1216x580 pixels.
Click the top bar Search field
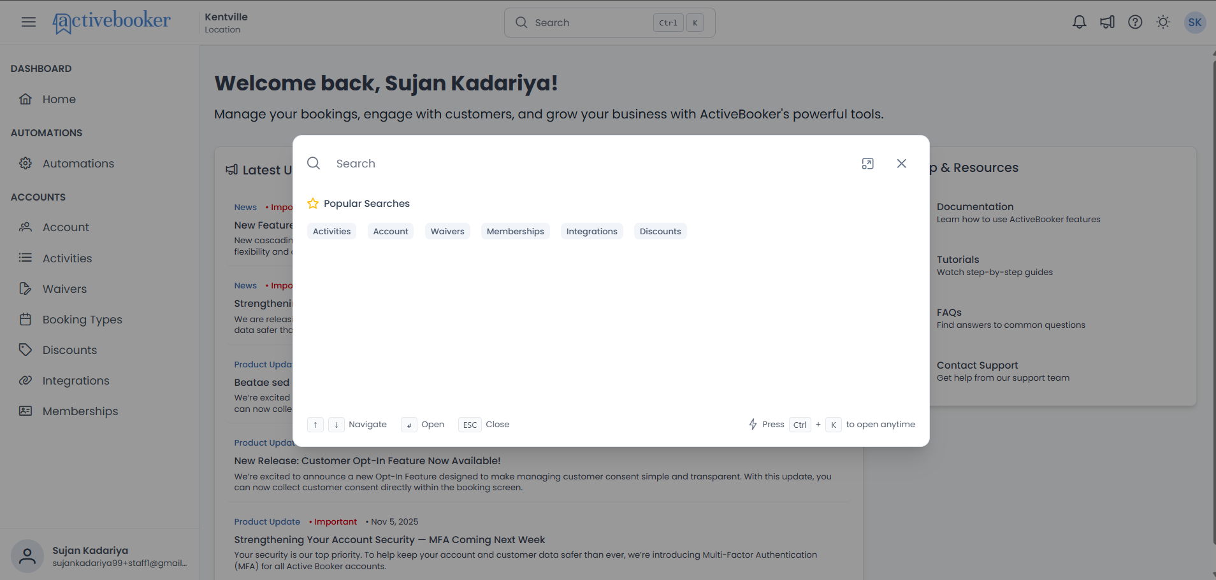[x=609, y=22]
